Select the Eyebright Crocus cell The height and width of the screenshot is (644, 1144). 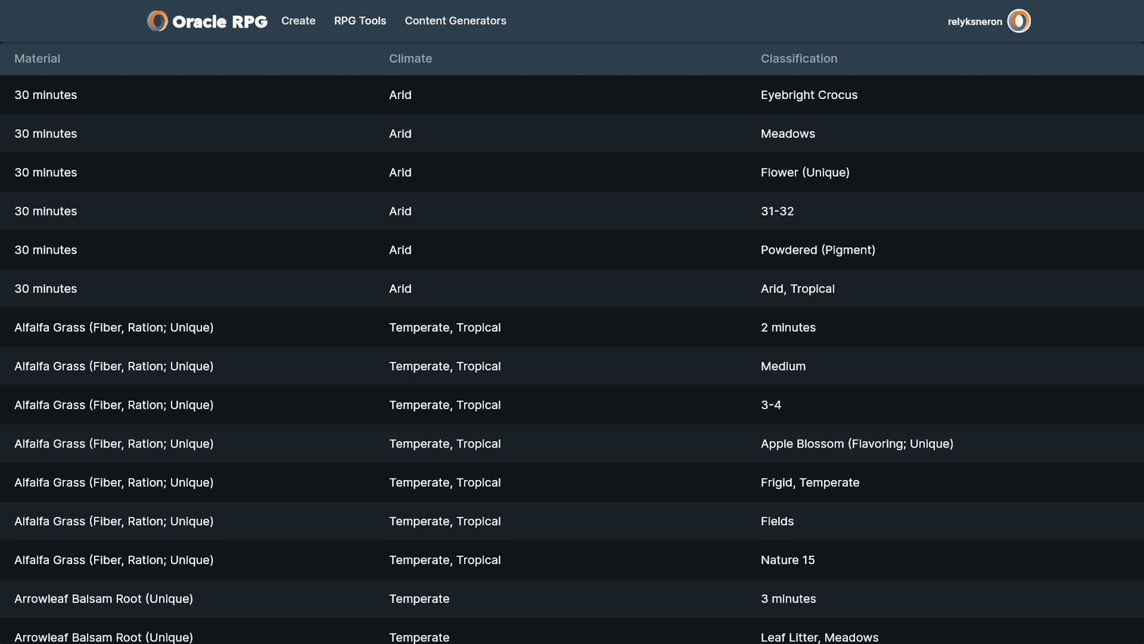(x=809, y=95)
